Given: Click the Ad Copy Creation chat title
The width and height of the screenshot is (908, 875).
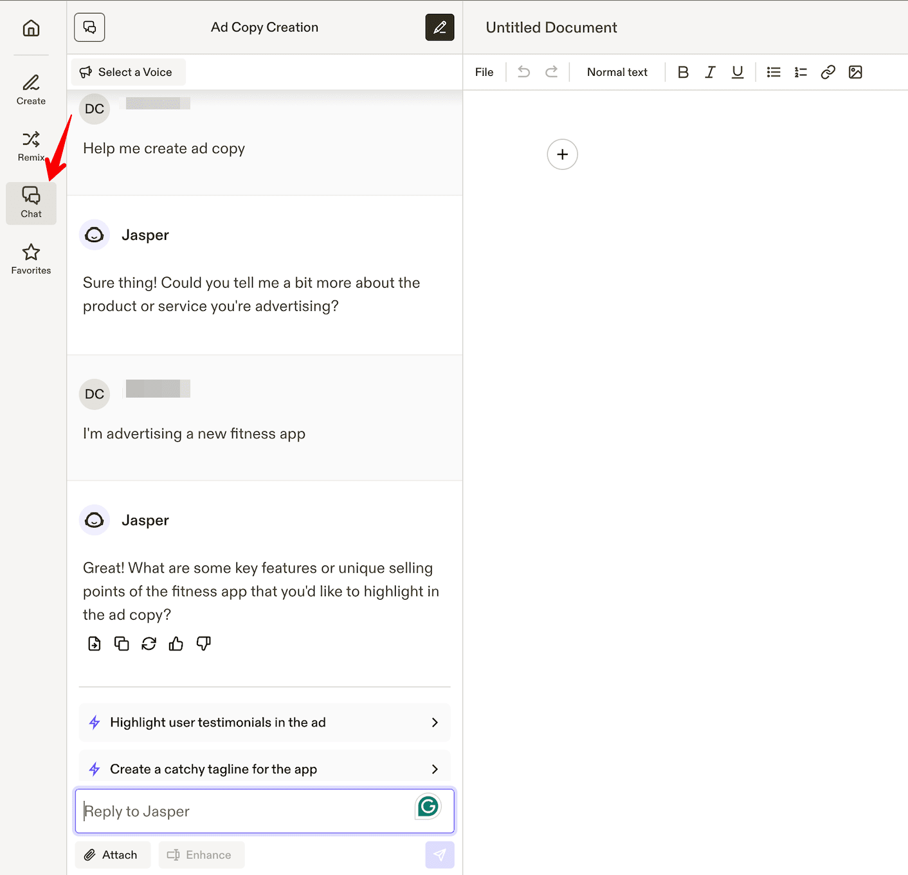Looking at the screenshot, I should pyautogui.click(x=264, y=27).
